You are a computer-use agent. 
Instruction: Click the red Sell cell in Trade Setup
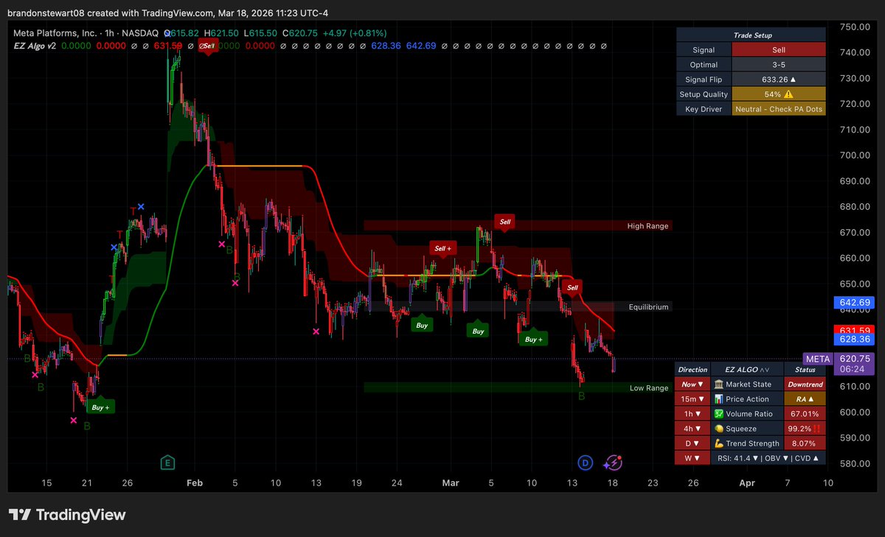pyautogui.click(x=779, y=50)
